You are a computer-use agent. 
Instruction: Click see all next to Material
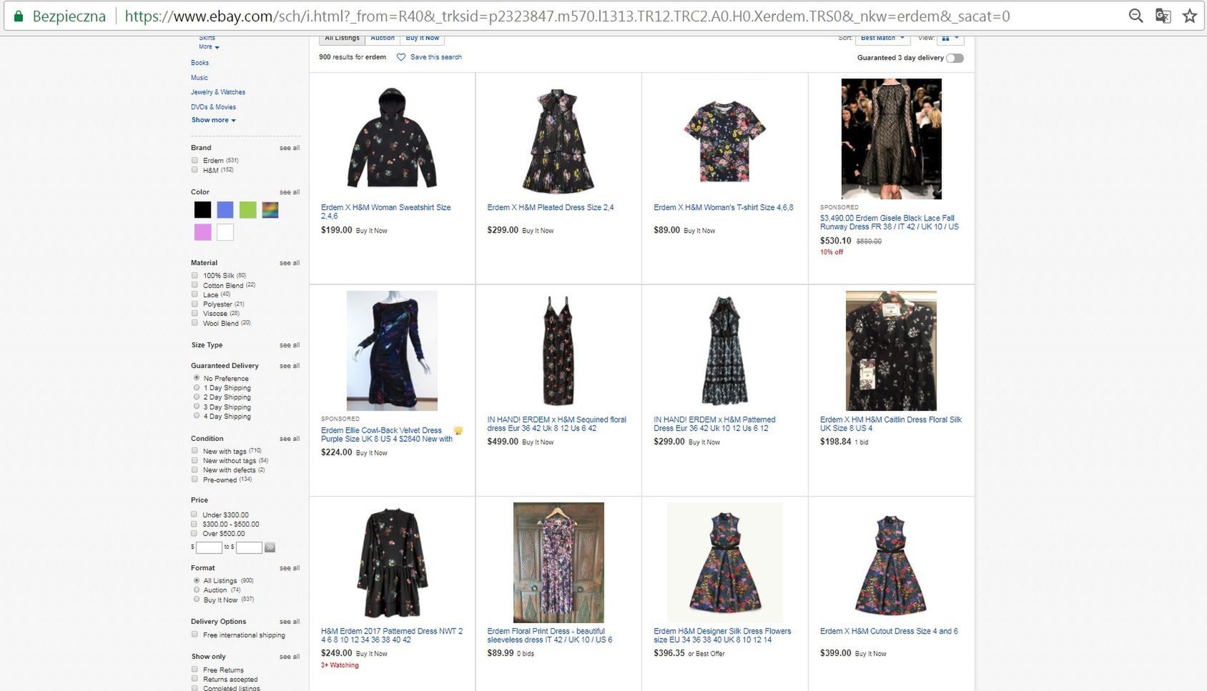(x=290, y=263)
